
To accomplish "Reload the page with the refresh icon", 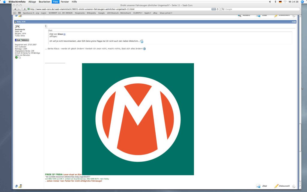I will point(218,9).
